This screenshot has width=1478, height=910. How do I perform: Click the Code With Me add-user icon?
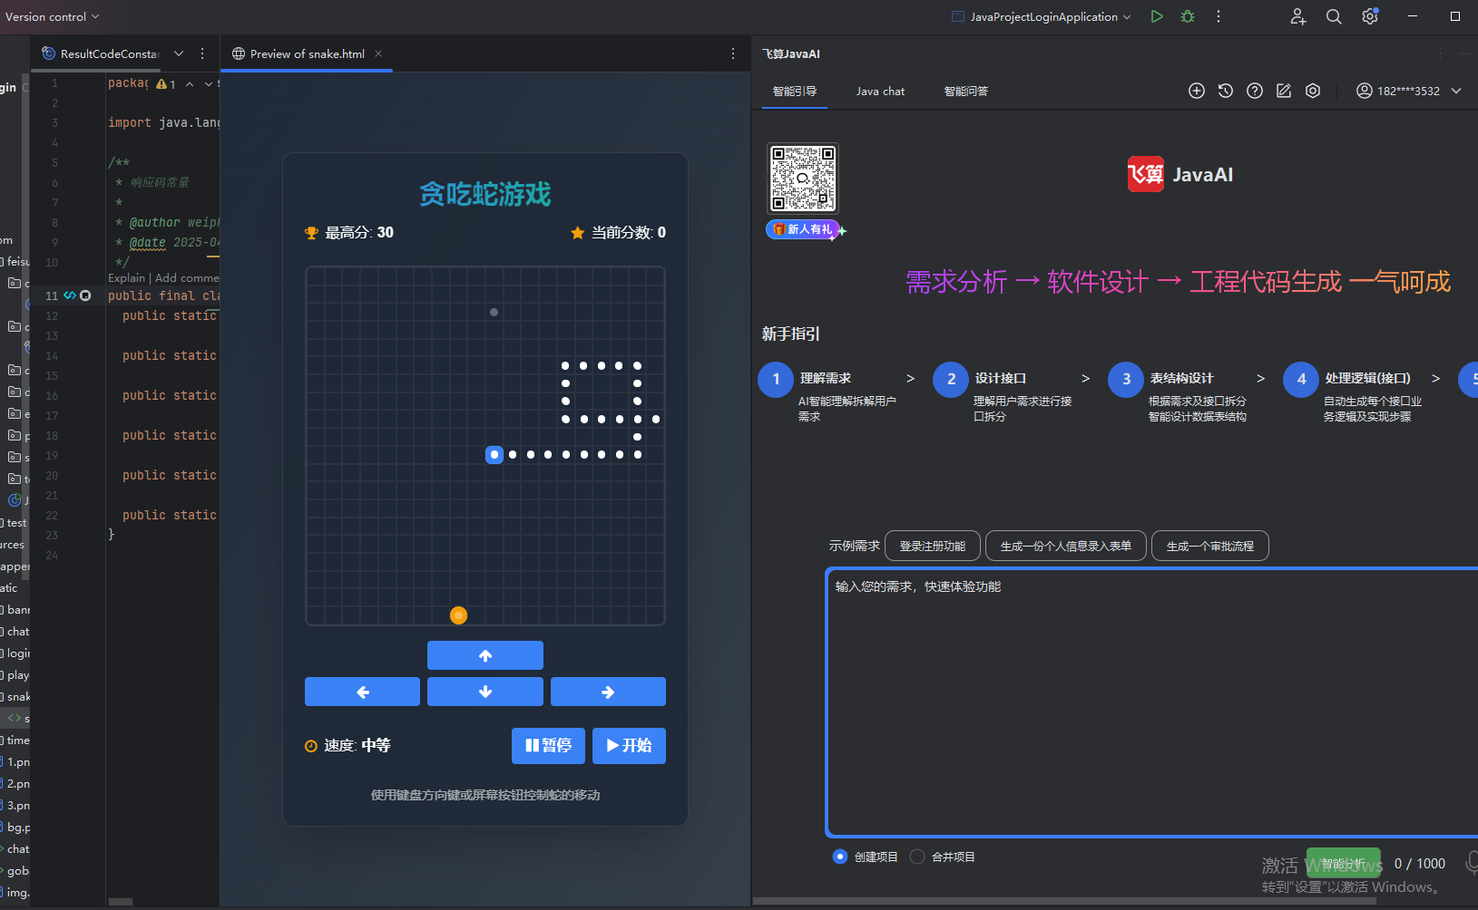[x=1298, y=16]
